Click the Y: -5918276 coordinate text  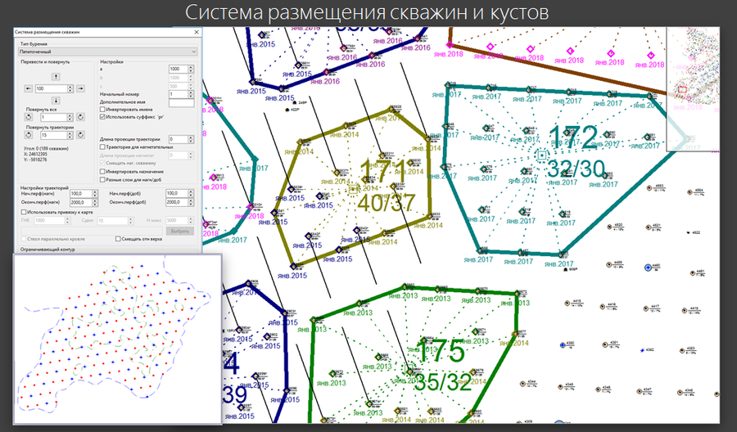34,160
